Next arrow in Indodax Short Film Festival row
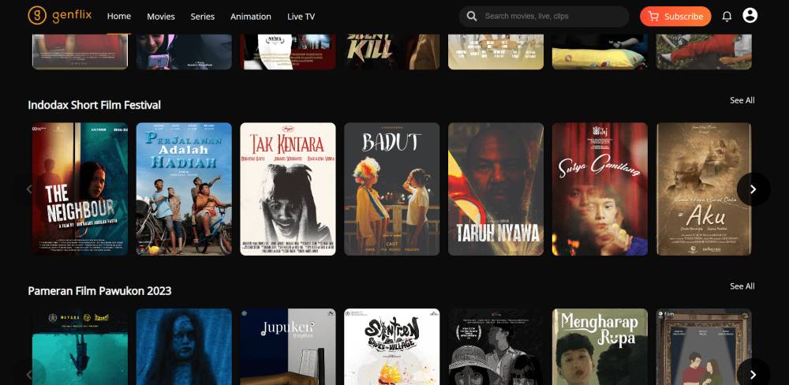 (753, 189)
